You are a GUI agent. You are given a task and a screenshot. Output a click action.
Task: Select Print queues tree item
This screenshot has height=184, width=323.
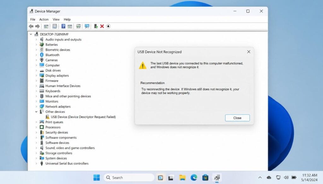pyautogui.click(x=54, y=122)
